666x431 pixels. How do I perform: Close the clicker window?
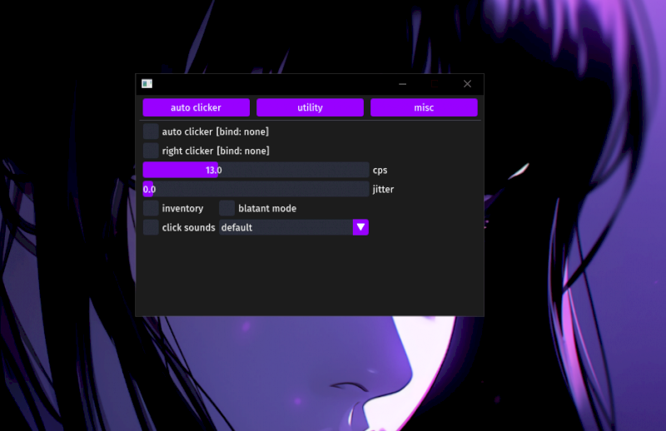[467, 84]
